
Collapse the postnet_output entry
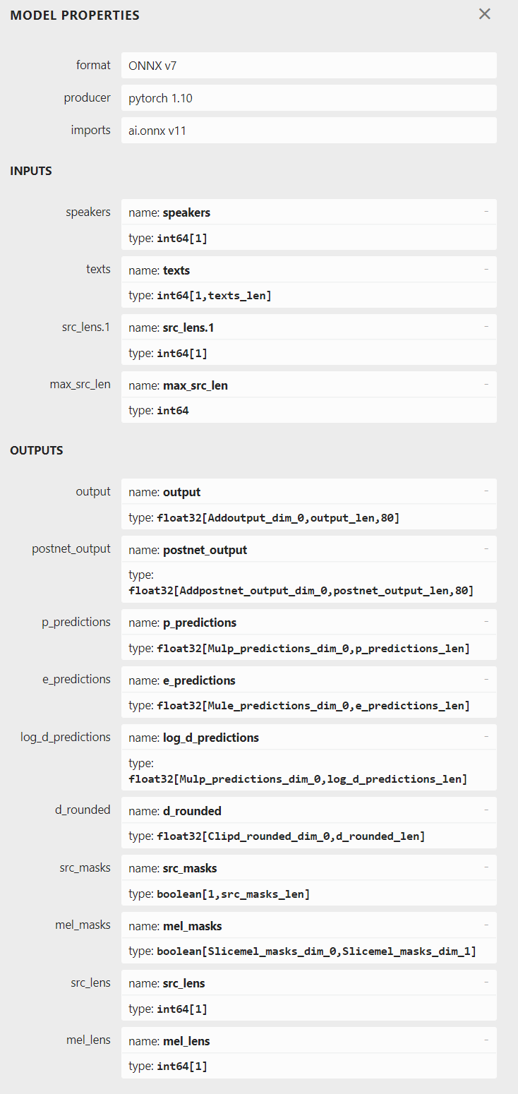pyautogui.click(x=486, y=548)
